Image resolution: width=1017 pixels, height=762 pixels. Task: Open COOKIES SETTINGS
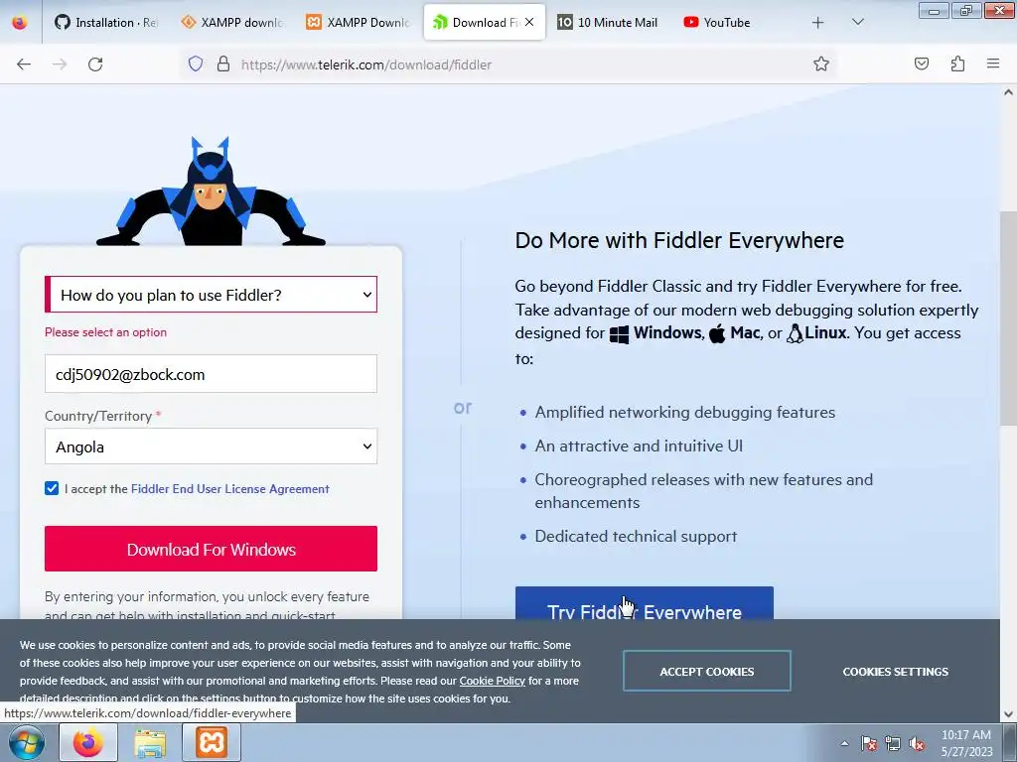(895, 672)
